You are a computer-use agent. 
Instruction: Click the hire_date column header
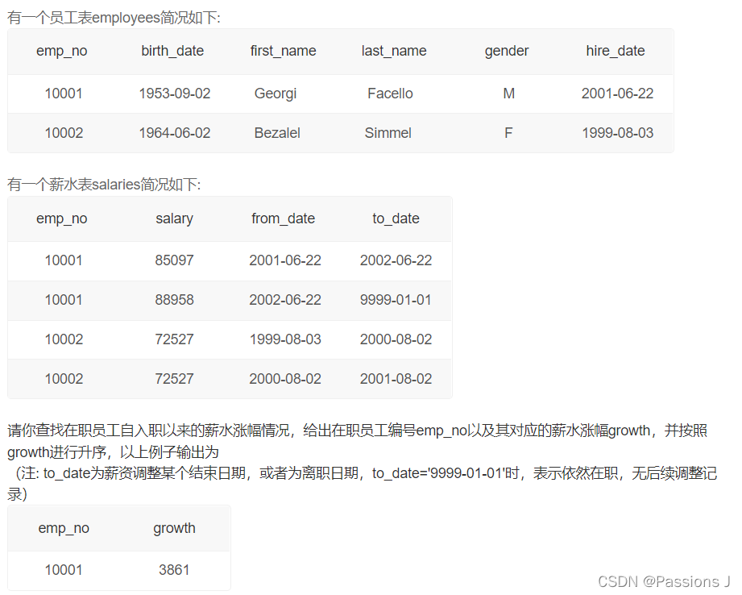[x=616, y=51]
